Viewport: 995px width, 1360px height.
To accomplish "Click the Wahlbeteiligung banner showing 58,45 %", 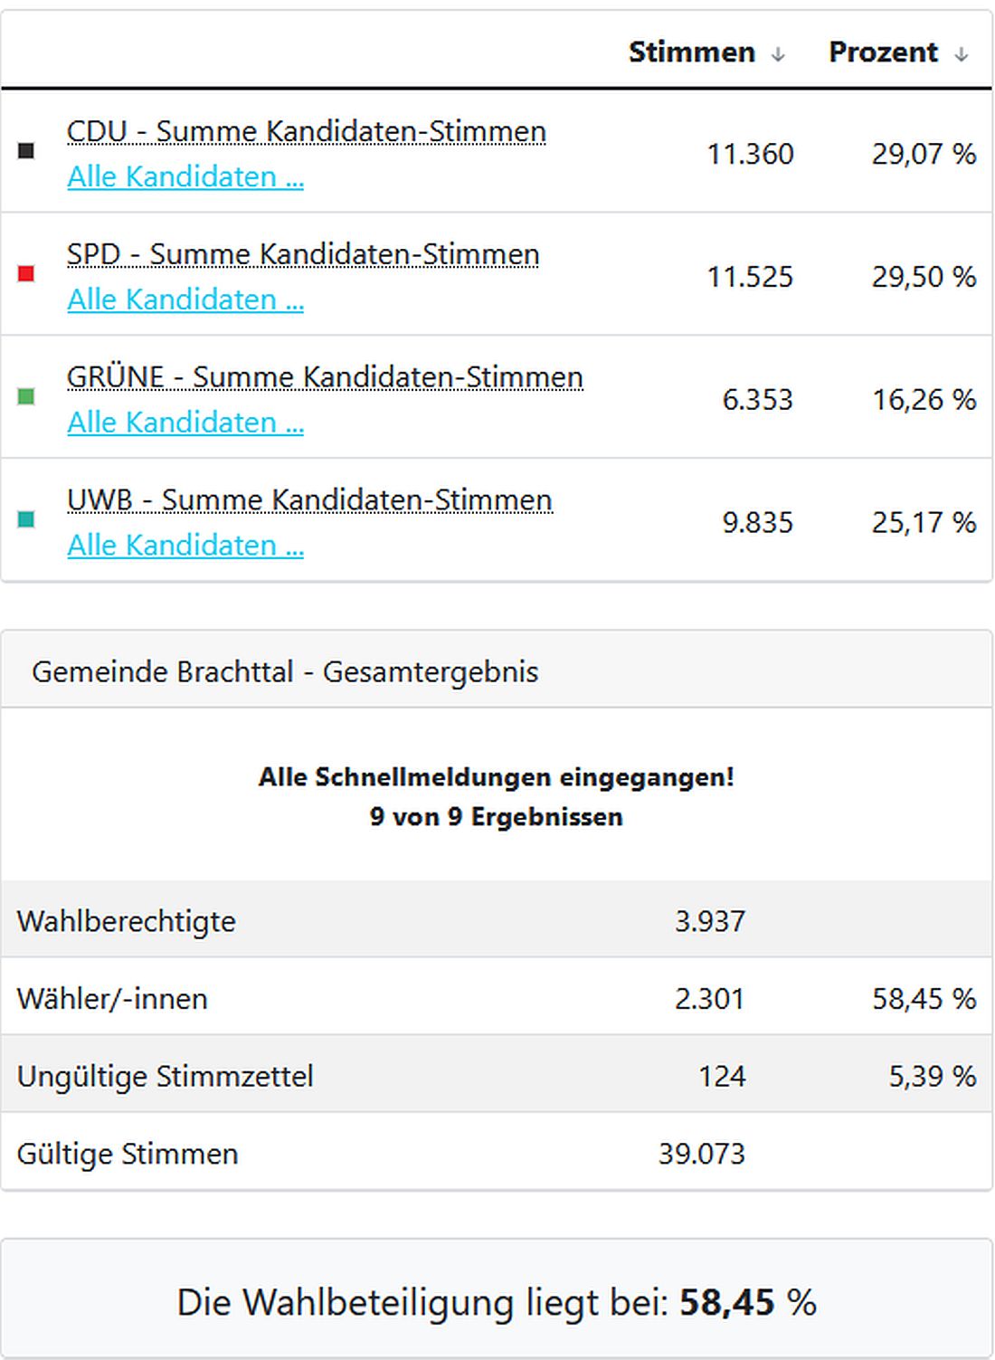I will tap(497, 1303).
